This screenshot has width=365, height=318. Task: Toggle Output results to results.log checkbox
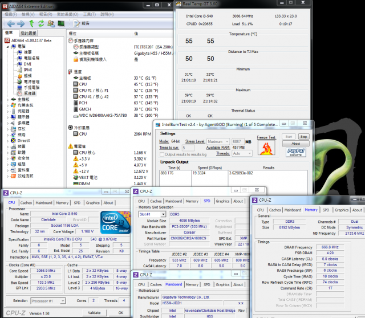162,154
